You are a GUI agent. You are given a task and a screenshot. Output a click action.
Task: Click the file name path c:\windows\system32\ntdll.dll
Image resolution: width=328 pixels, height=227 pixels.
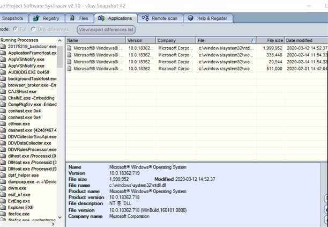click(138, 185)
